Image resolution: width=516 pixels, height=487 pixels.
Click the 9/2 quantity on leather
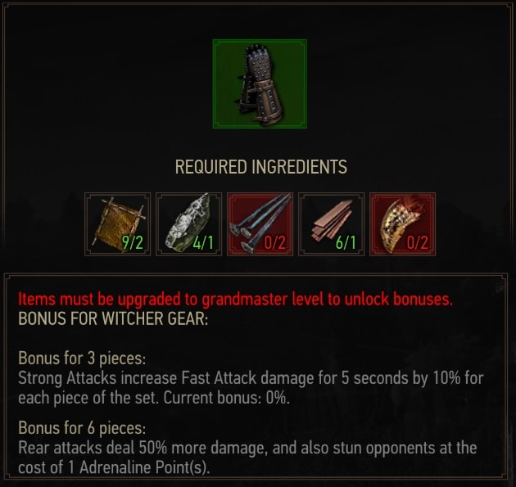pos(133,242)
